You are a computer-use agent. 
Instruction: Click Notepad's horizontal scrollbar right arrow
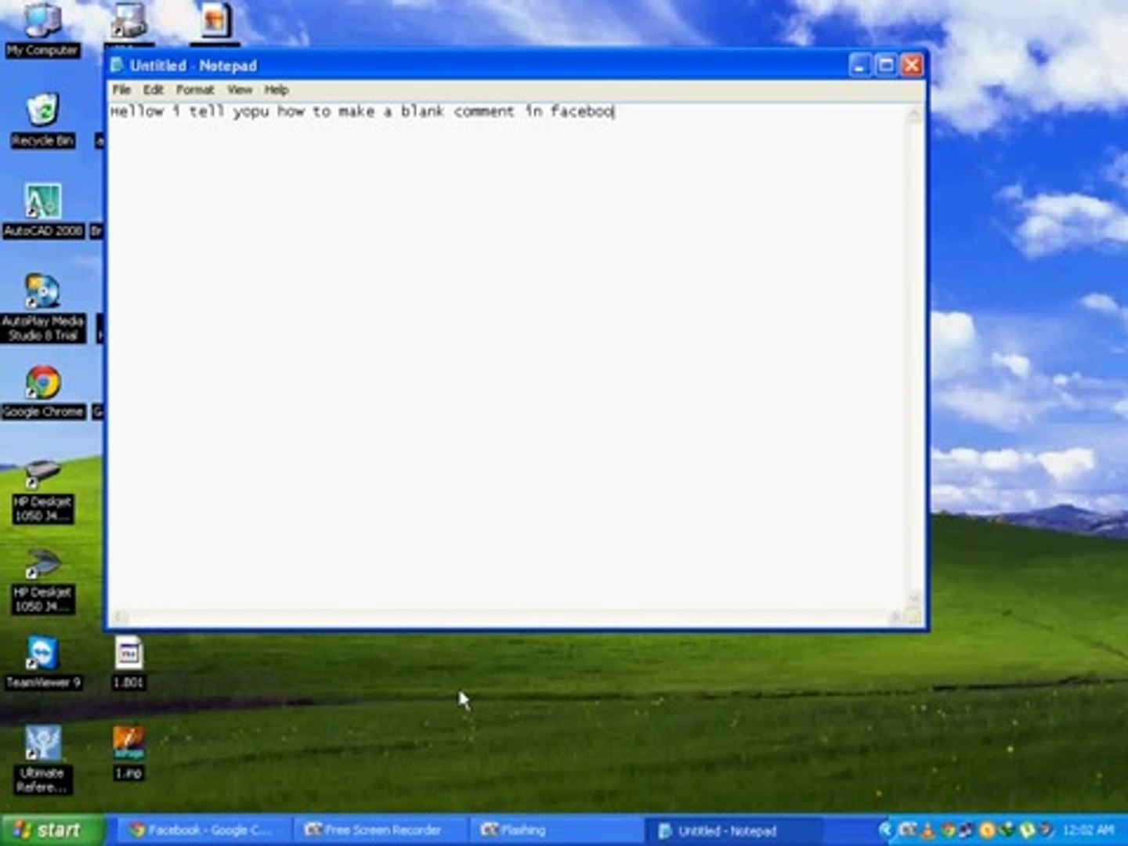[x=896, y=617]
